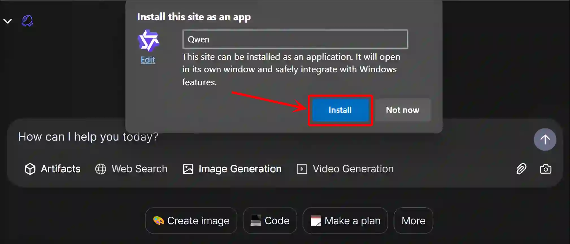
Task: Toggle the Video Generation option
Action: click(x=345, y=169)
